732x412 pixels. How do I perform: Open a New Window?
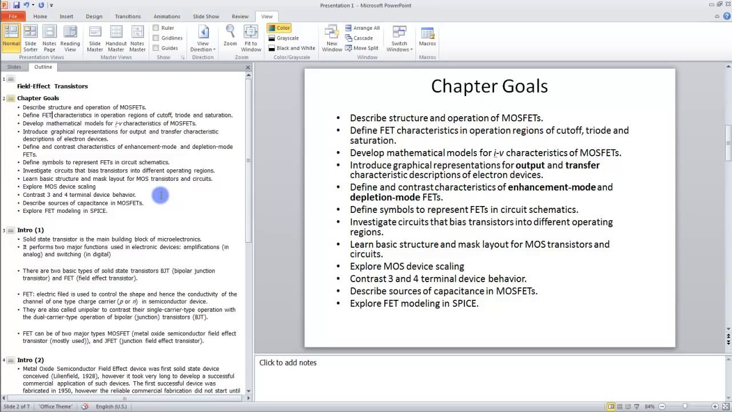click(332, 38)
